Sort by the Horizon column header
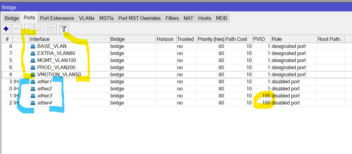The image size is (352, 154). tap(166, 39)
